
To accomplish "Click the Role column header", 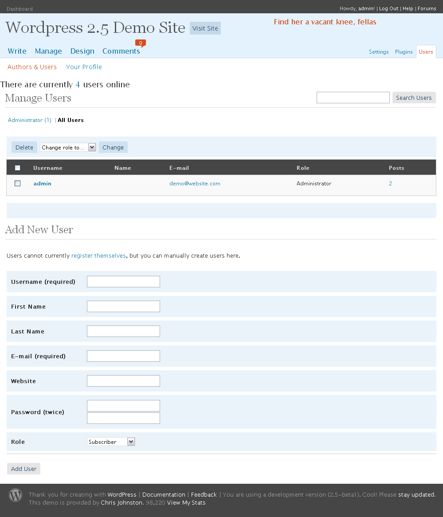I will click(x=303, y=168).
